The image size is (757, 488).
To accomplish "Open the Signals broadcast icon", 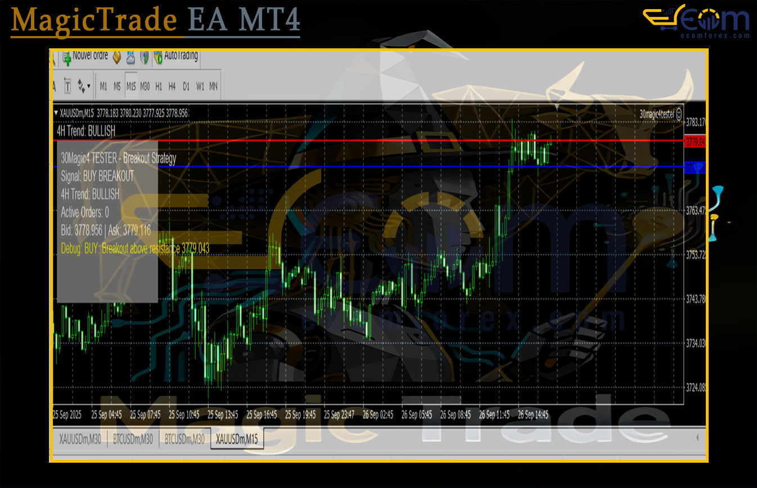I will pyautogui.click(x=145, y=57).
